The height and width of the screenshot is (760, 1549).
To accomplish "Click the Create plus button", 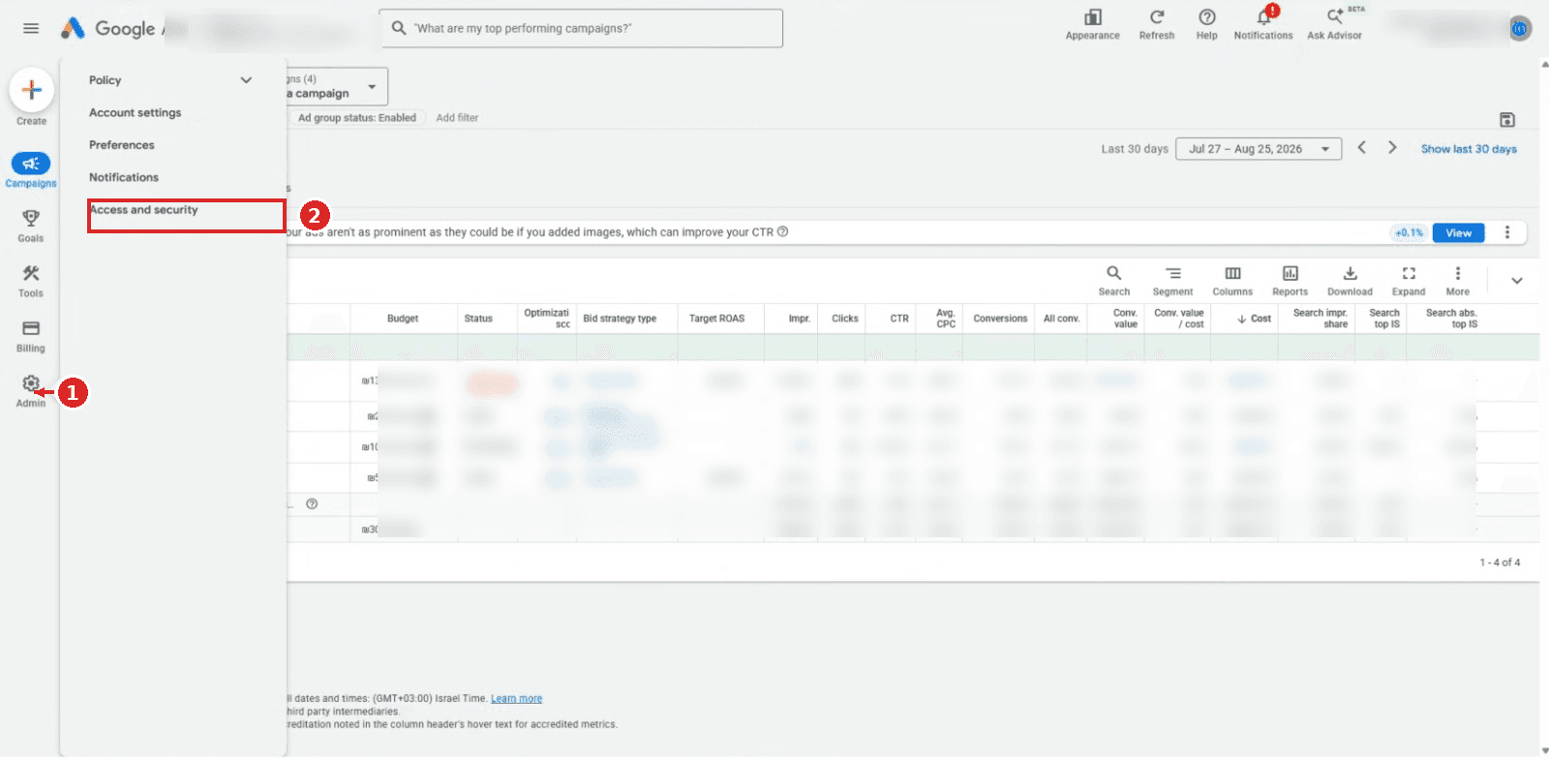I will 31,90.
